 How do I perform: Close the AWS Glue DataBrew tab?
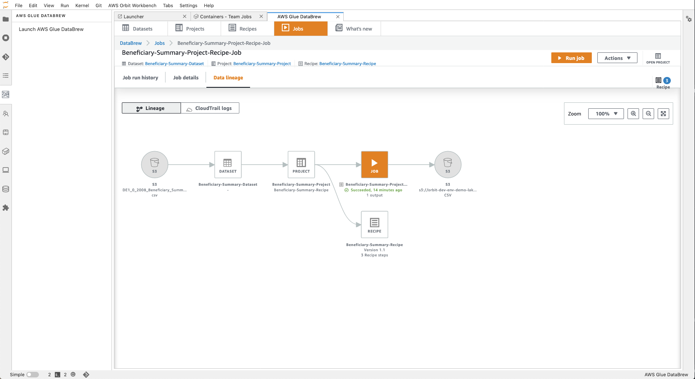coord(338,17)
